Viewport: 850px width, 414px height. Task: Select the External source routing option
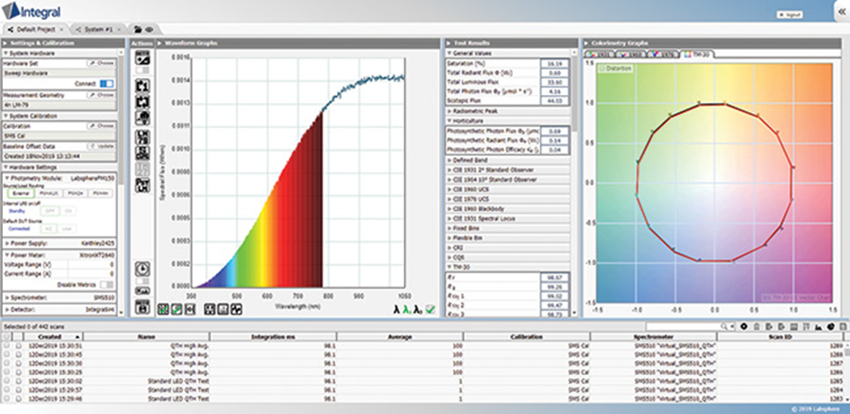pos(20,192)
